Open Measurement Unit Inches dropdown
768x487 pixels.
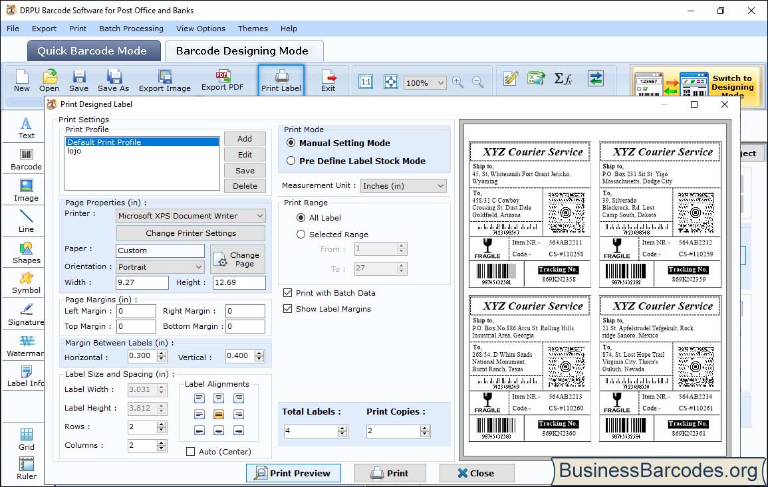click(404, 186)
